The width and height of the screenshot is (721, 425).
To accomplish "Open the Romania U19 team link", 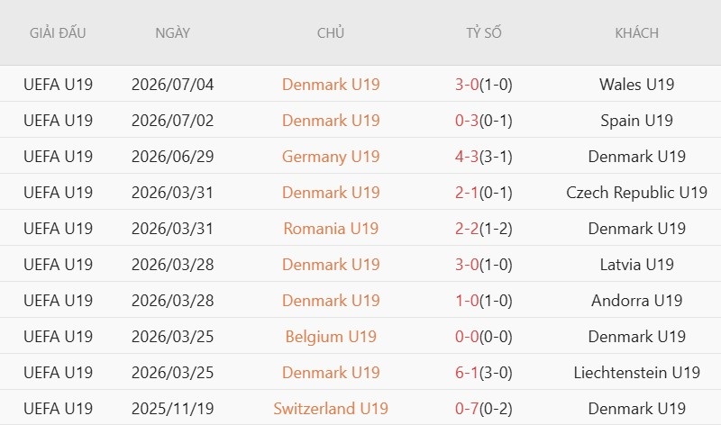I will [x=331, y=229].
